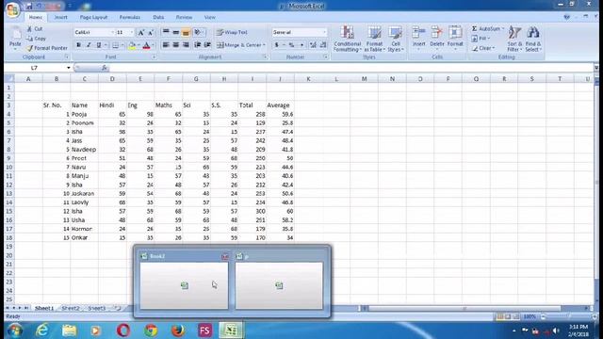Screen dimensions: 603x339
Task: Open the Sheet3 worksheet tab
Action: [x=96, y=308]
